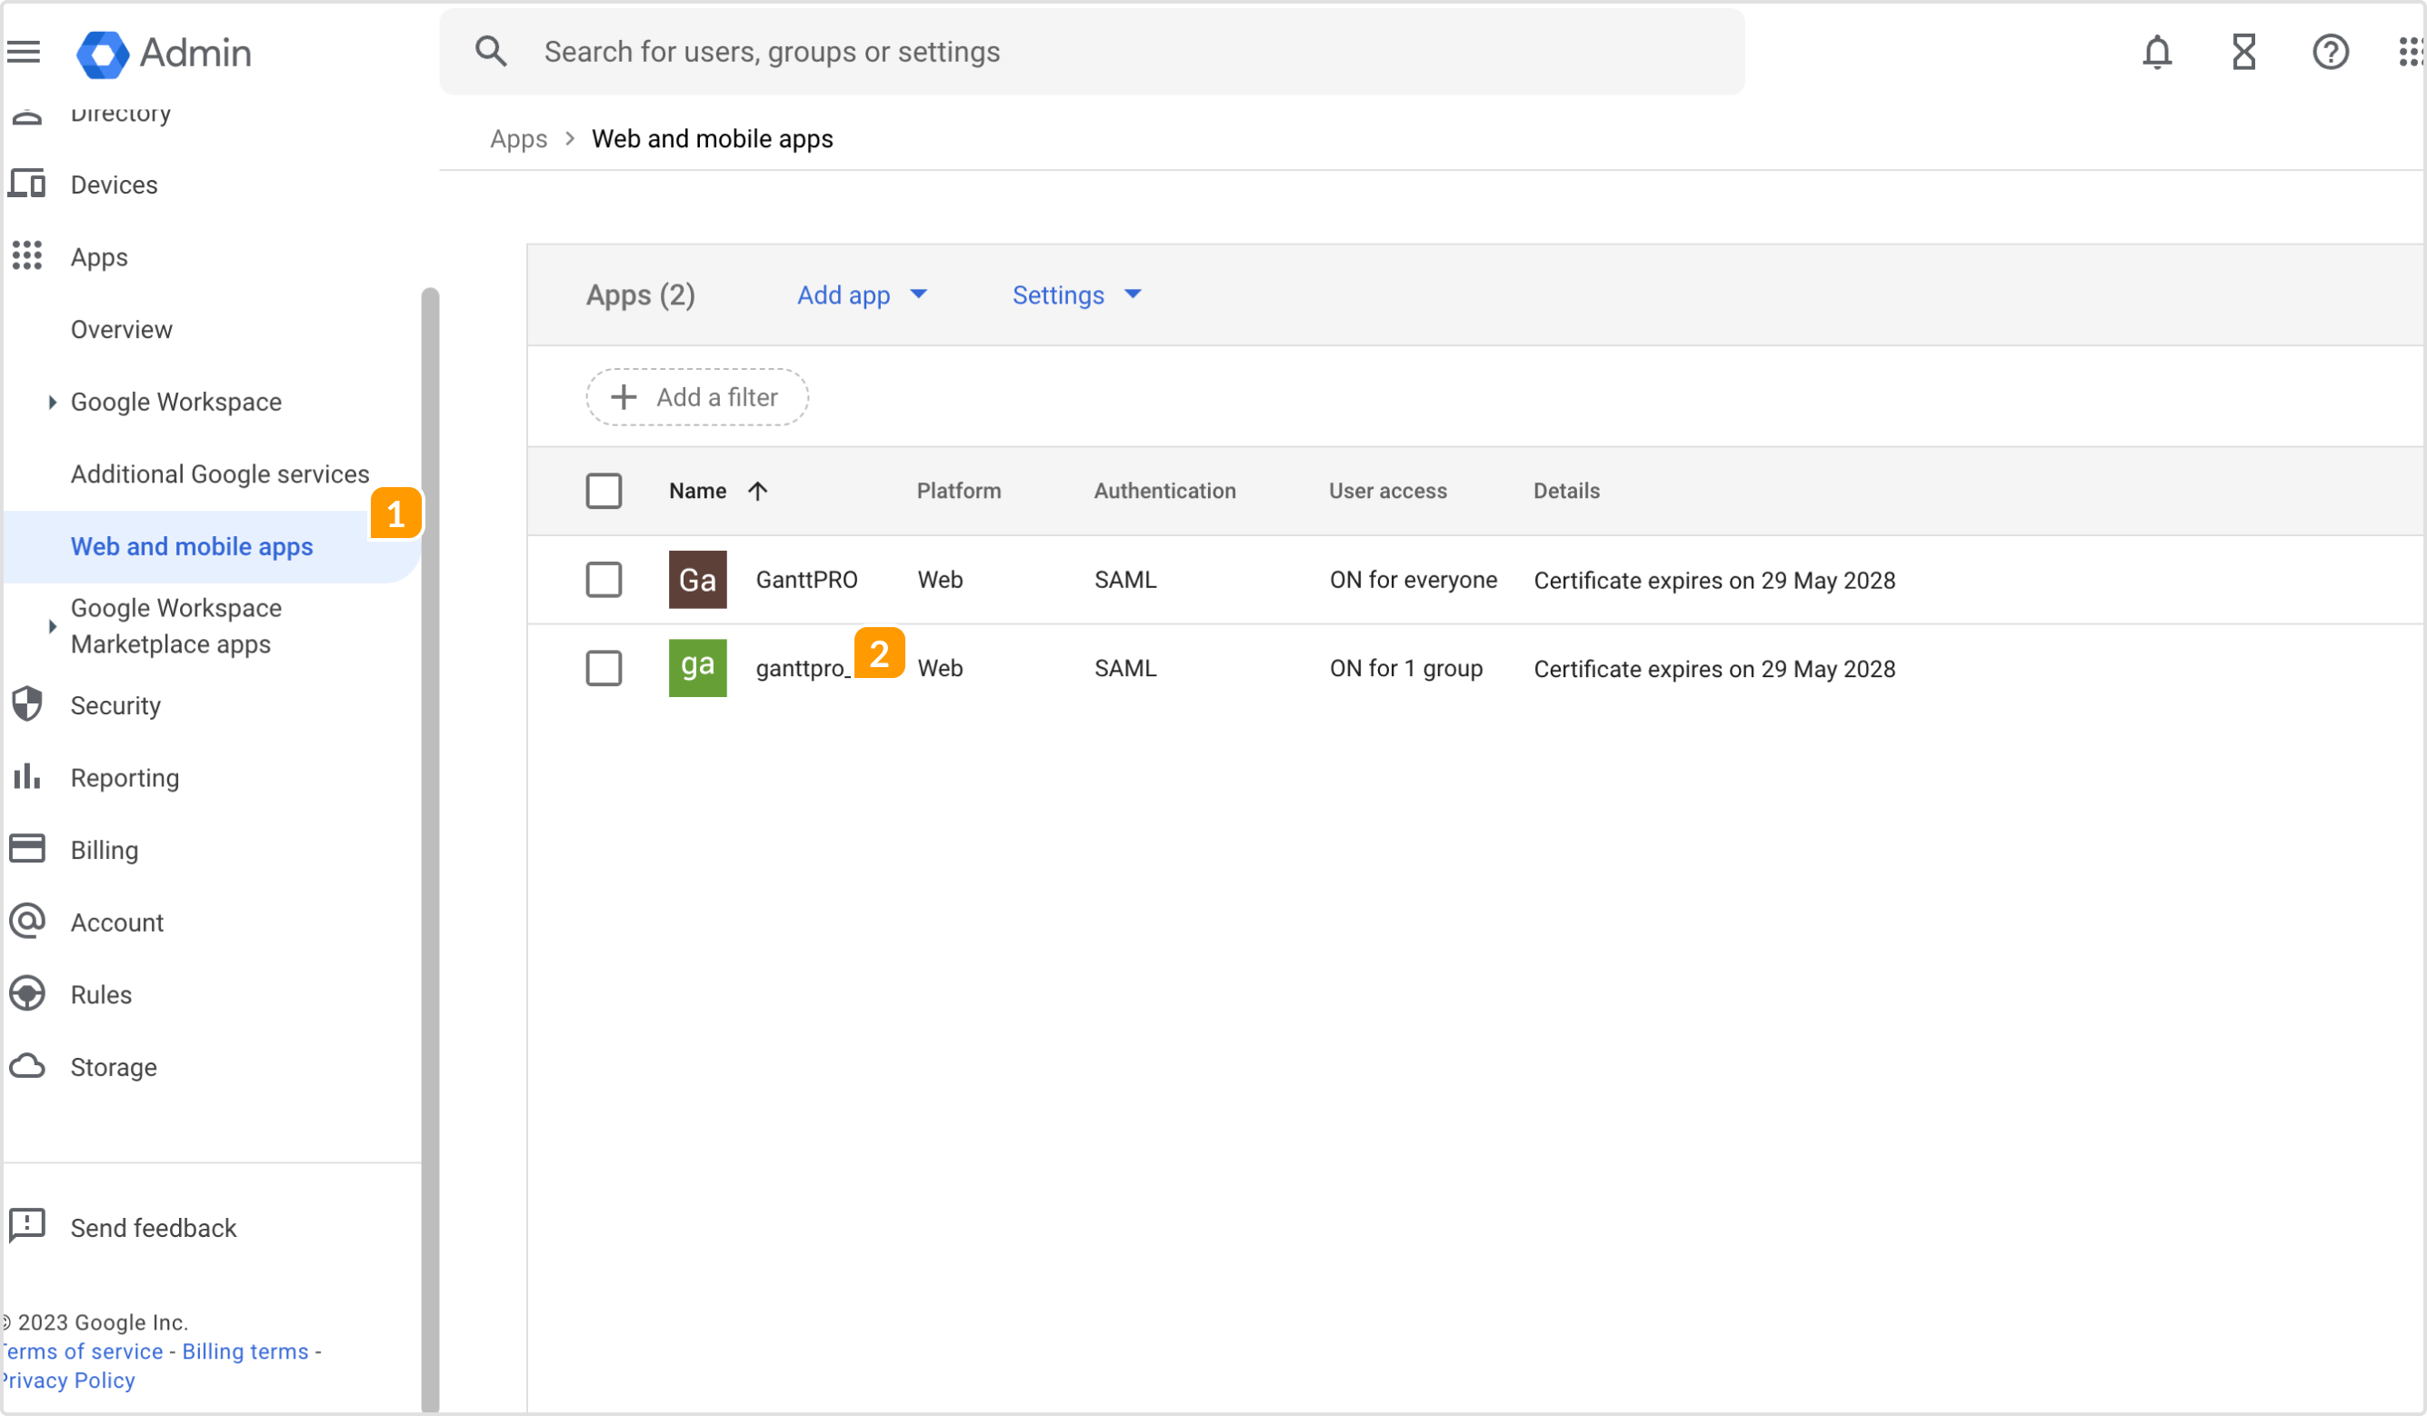Open the GanttPRO app name
The height and width of the screenshot is (1416, 2427).
[807, 580]
